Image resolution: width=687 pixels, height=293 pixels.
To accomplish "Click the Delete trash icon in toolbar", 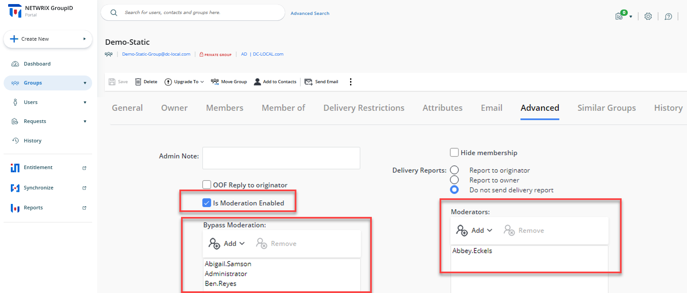I will pyautogui.click(x=138, y=82).
